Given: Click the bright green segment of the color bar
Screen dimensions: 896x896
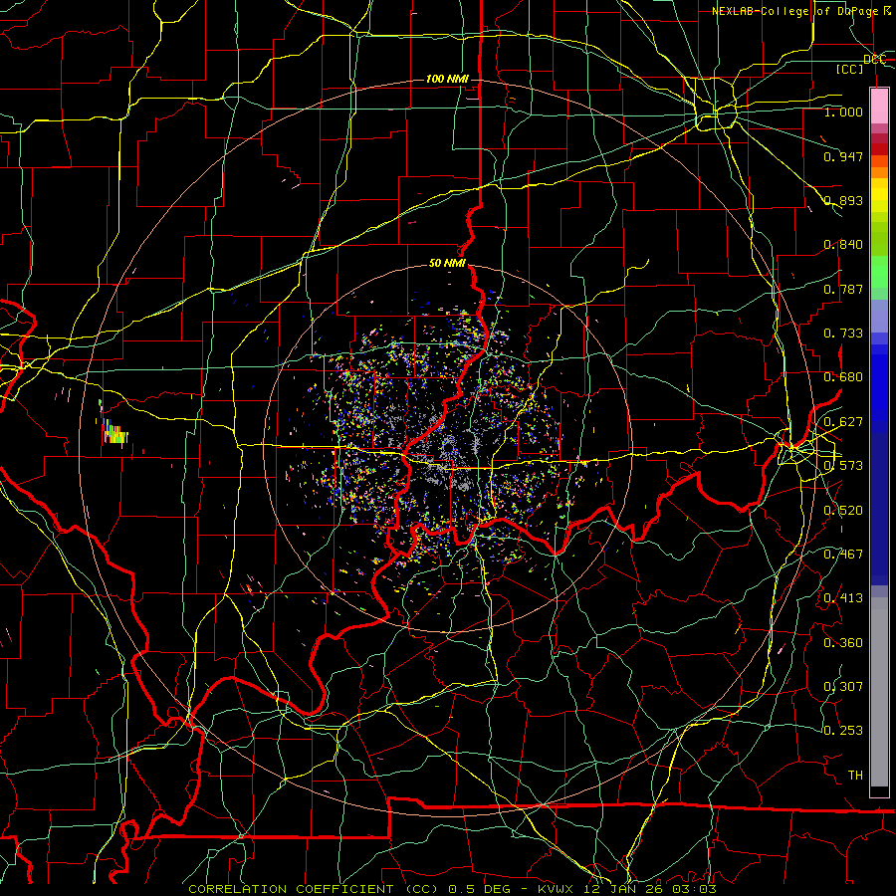Looking at the screenshot, I should click(x=879, y=272).
